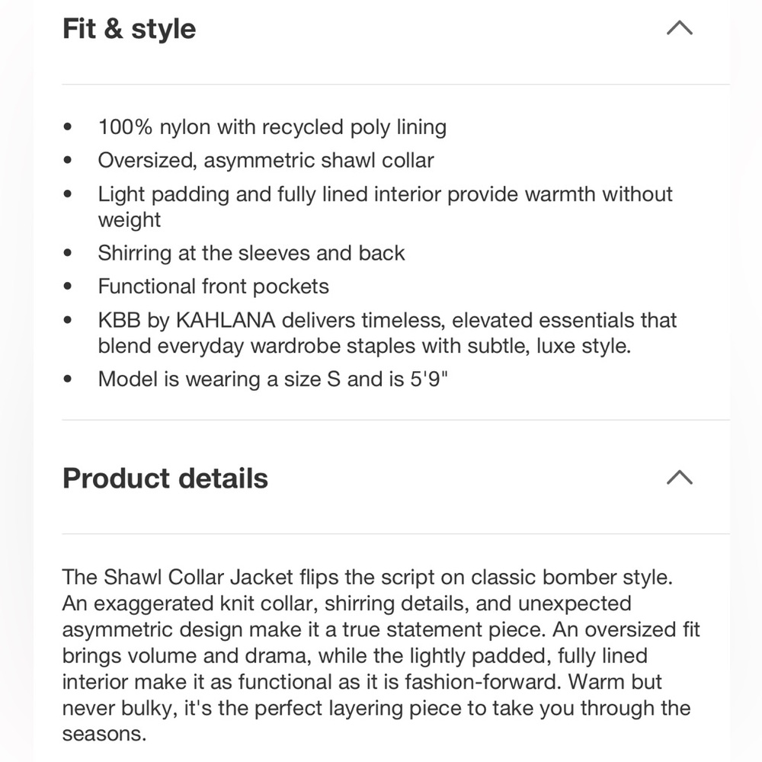This screenshot has width=762, height=762.
Task: Click the Oversized, asymmetric shawl collar bullet text
Action: pyautogui.click(x=266, y=161)
